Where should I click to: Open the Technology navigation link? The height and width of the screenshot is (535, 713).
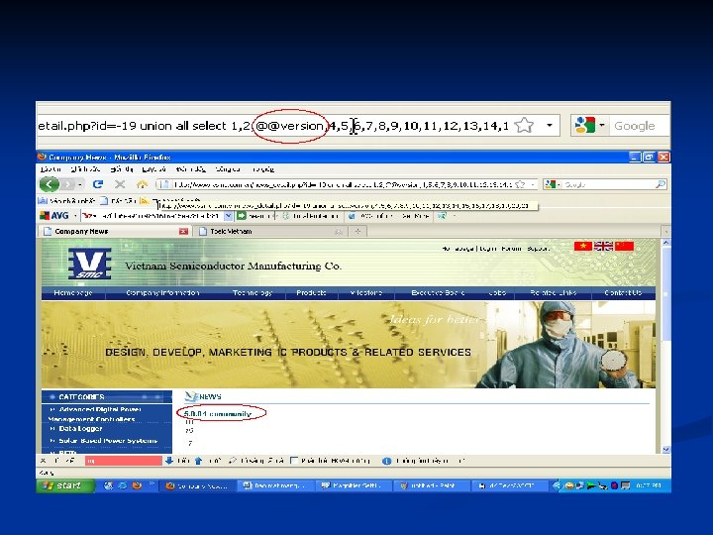(x=253, y=292)
